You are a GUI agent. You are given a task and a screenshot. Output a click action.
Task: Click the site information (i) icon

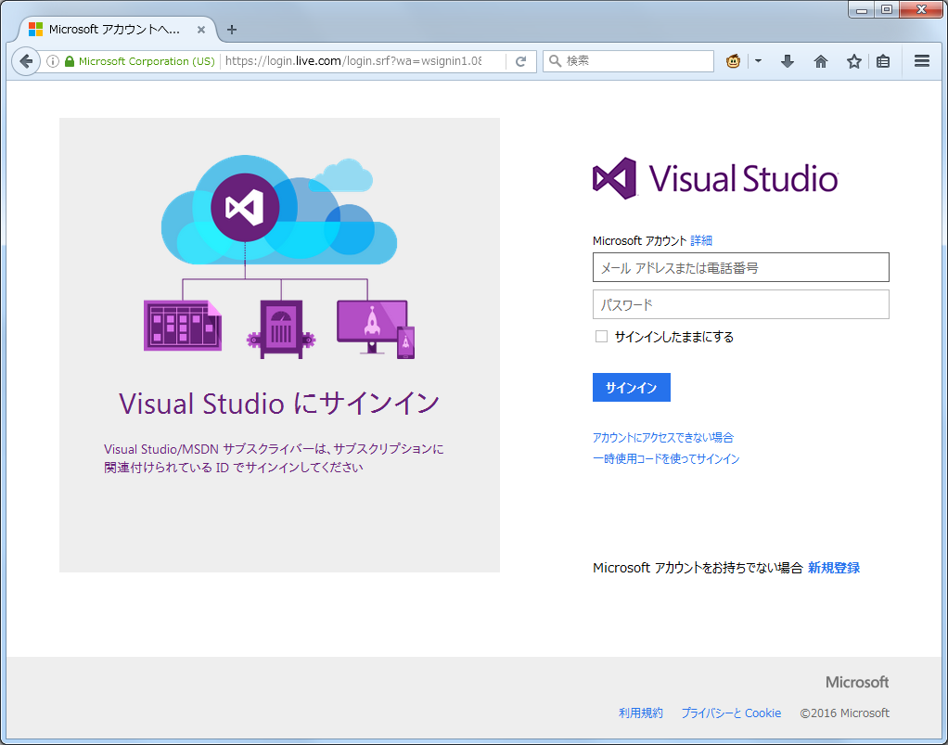(53, 61)
